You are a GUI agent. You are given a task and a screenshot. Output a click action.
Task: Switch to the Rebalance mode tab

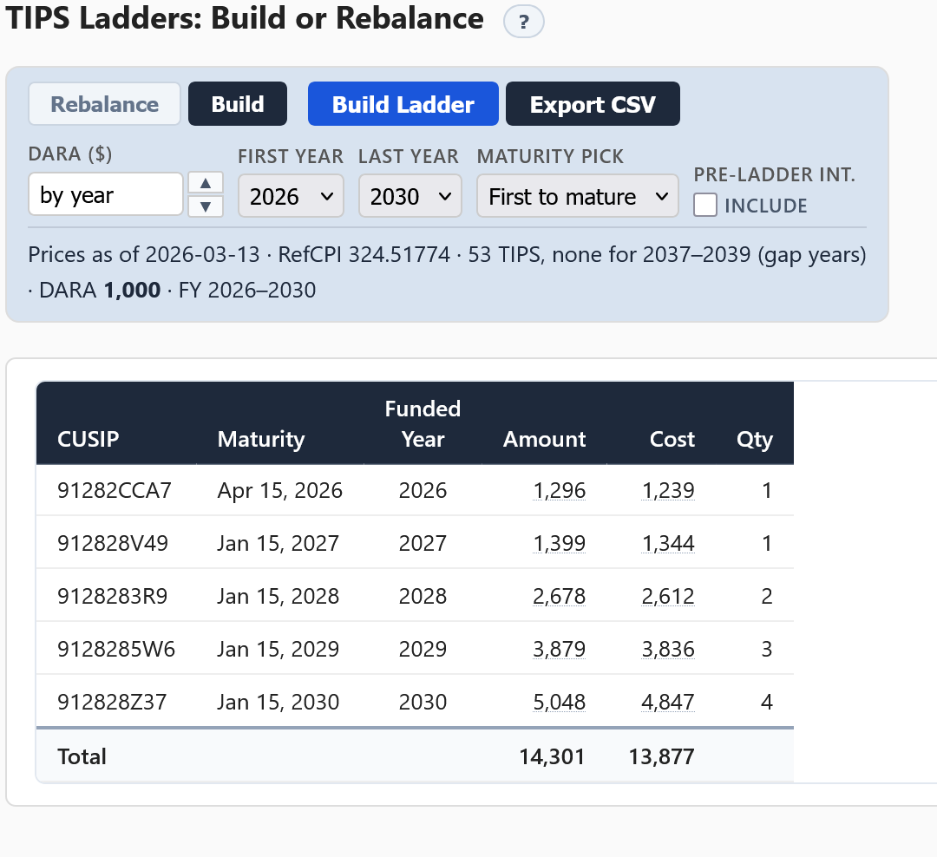tap(105, 104)
